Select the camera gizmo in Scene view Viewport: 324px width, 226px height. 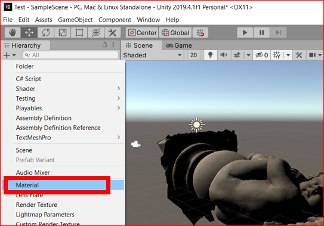pyautogui.click(x=136, y=144)
